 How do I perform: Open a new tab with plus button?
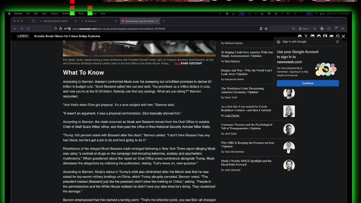click(164, 21)
